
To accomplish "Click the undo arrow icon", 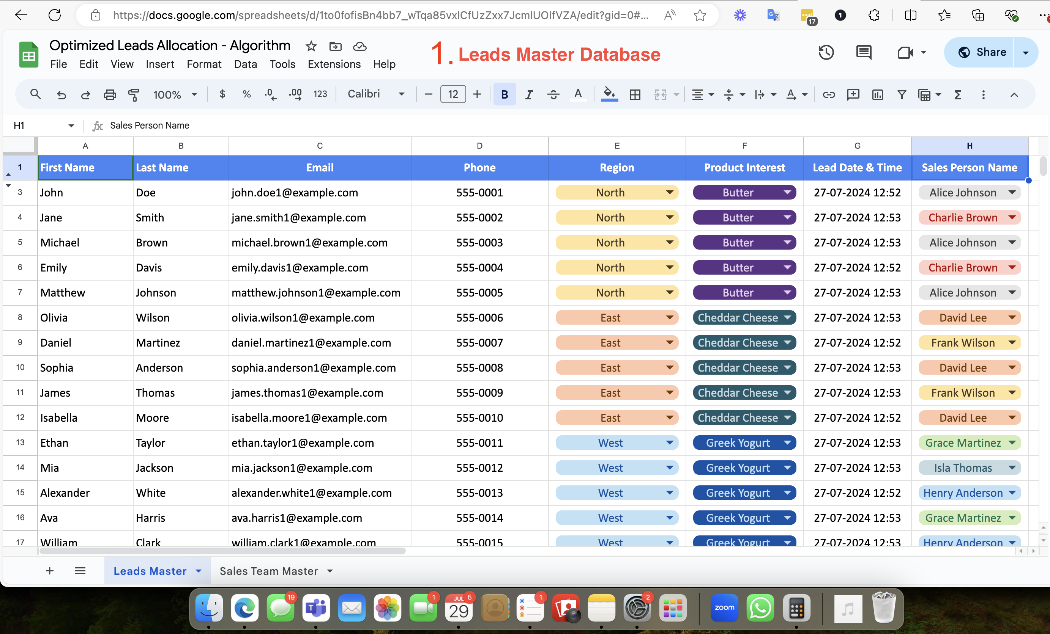I will 61,94.
